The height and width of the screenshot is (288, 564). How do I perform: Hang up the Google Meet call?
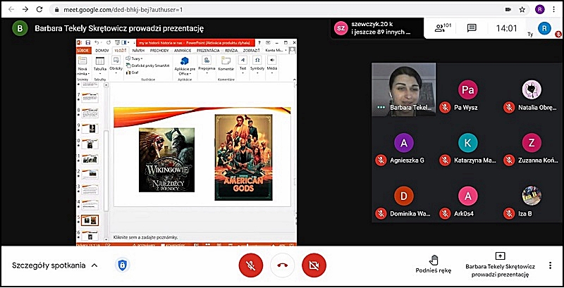coord(283,265)
